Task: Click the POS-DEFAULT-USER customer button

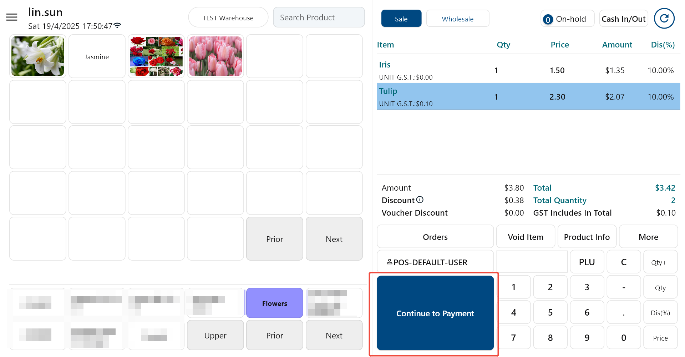Action: pos(435,262)
